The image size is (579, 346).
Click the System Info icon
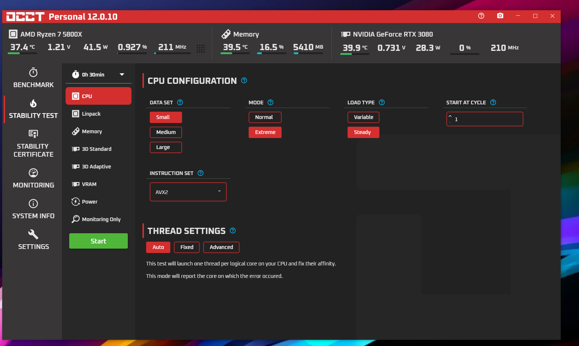(x=33, y=204)
